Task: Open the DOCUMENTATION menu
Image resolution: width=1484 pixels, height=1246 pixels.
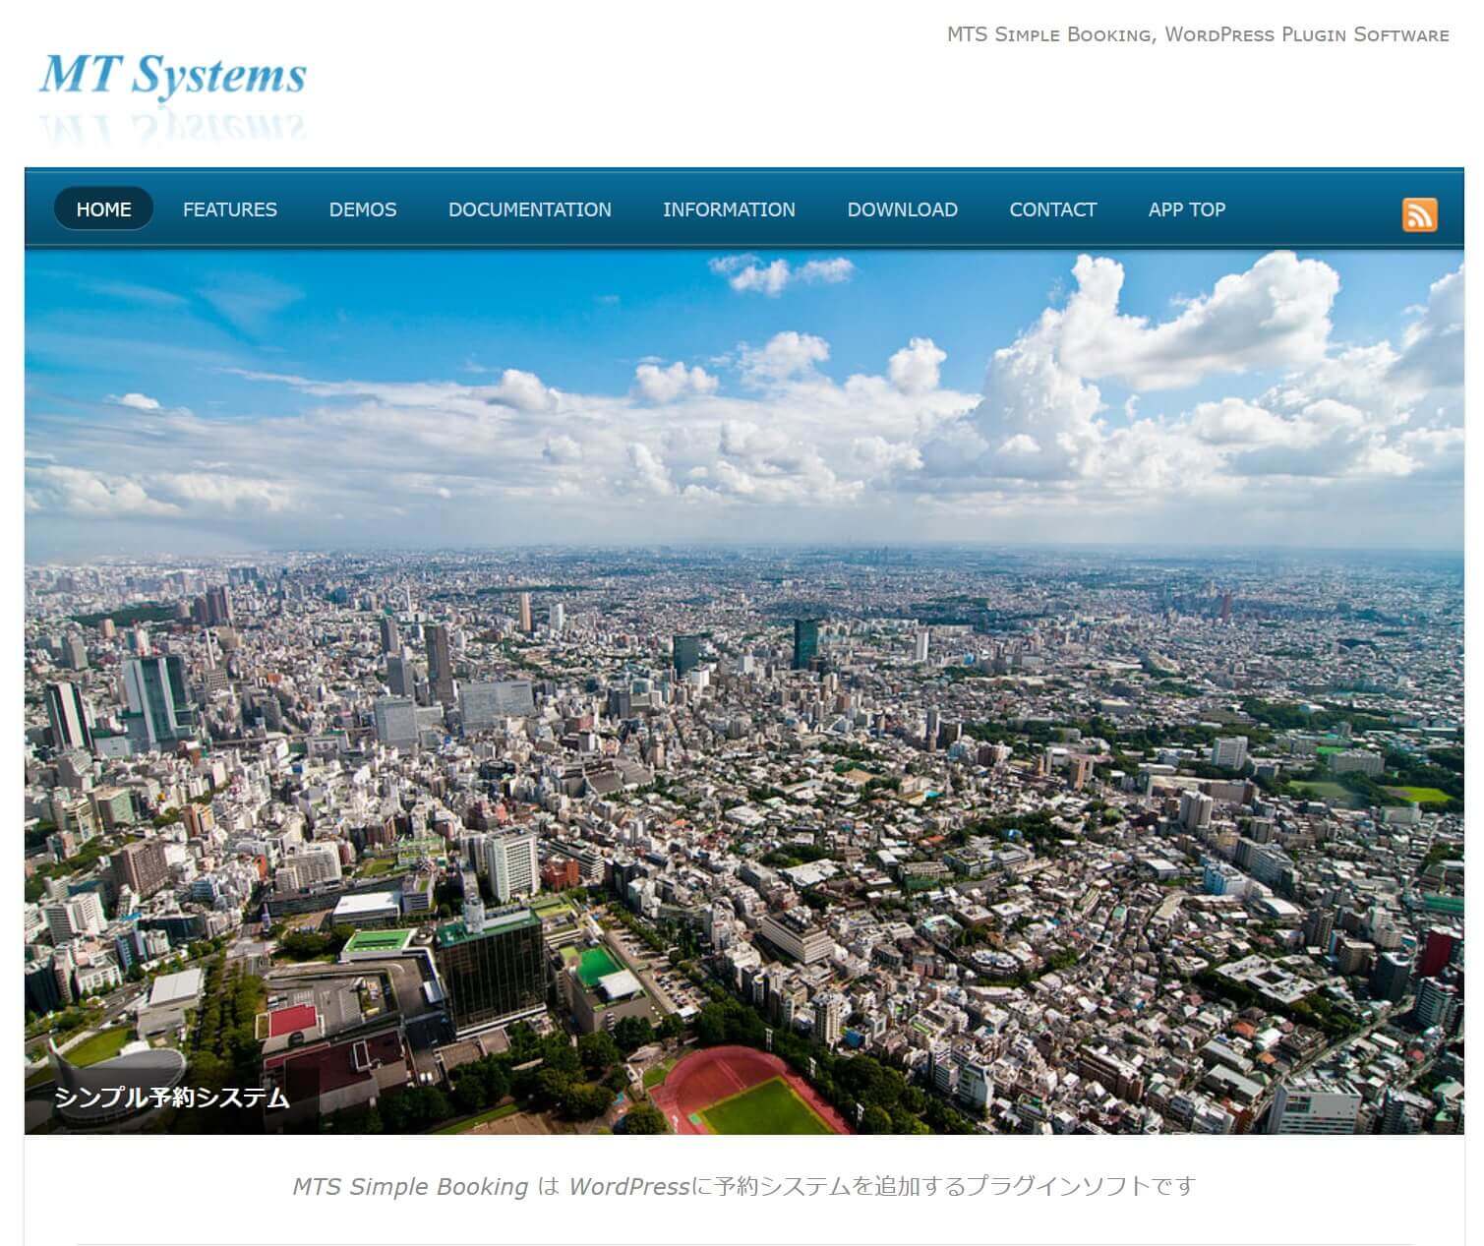Action: (529, 209)
